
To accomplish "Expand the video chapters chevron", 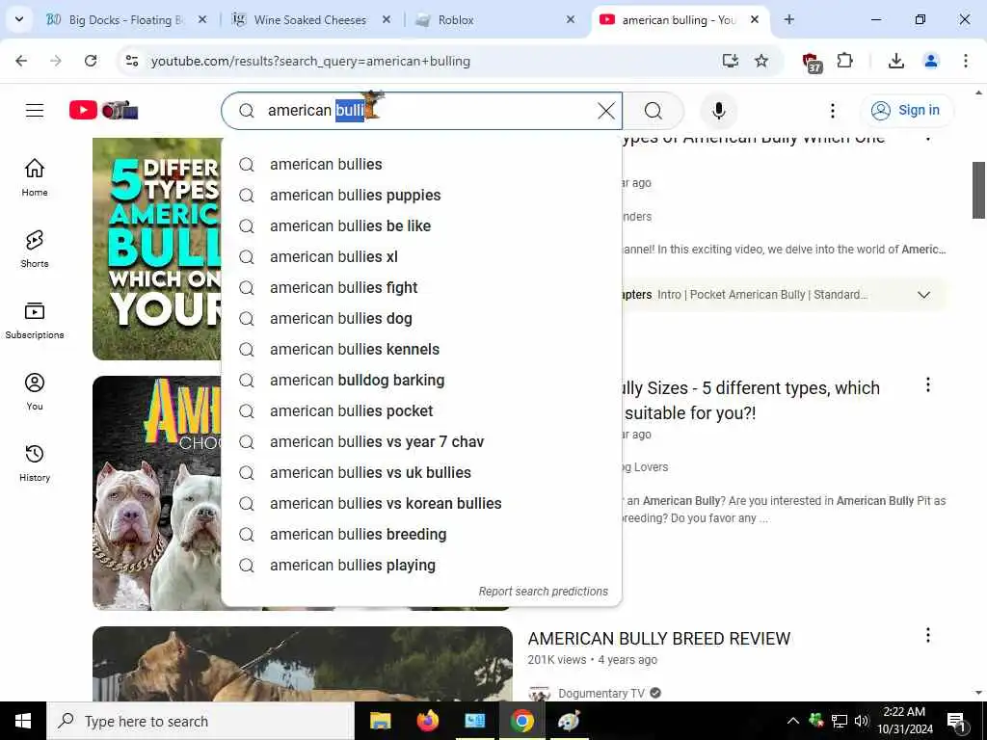I will [x=923, y=295].
